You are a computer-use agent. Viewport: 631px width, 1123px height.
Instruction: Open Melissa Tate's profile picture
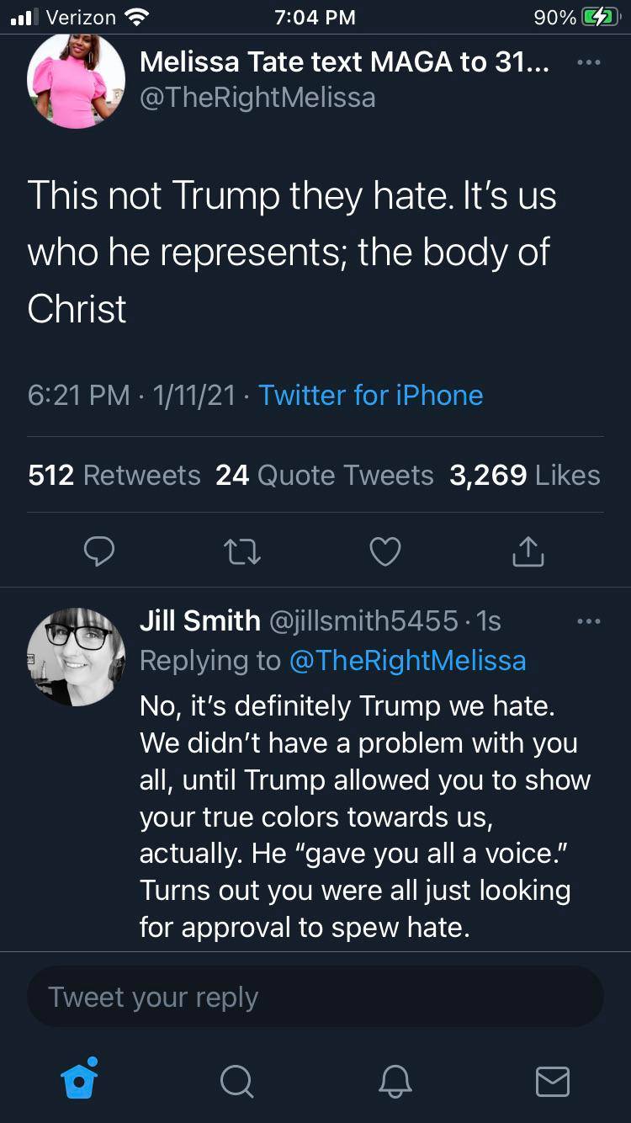pos(77,81)
